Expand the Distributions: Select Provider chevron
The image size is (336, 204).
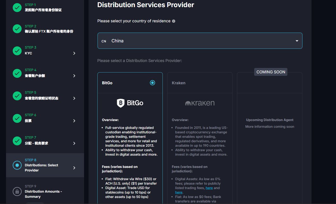[74, 168]
